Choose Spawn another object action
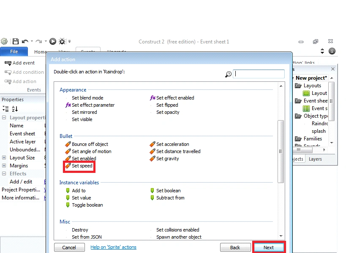This screenshot has height=253, width=346. coord(179,237)
